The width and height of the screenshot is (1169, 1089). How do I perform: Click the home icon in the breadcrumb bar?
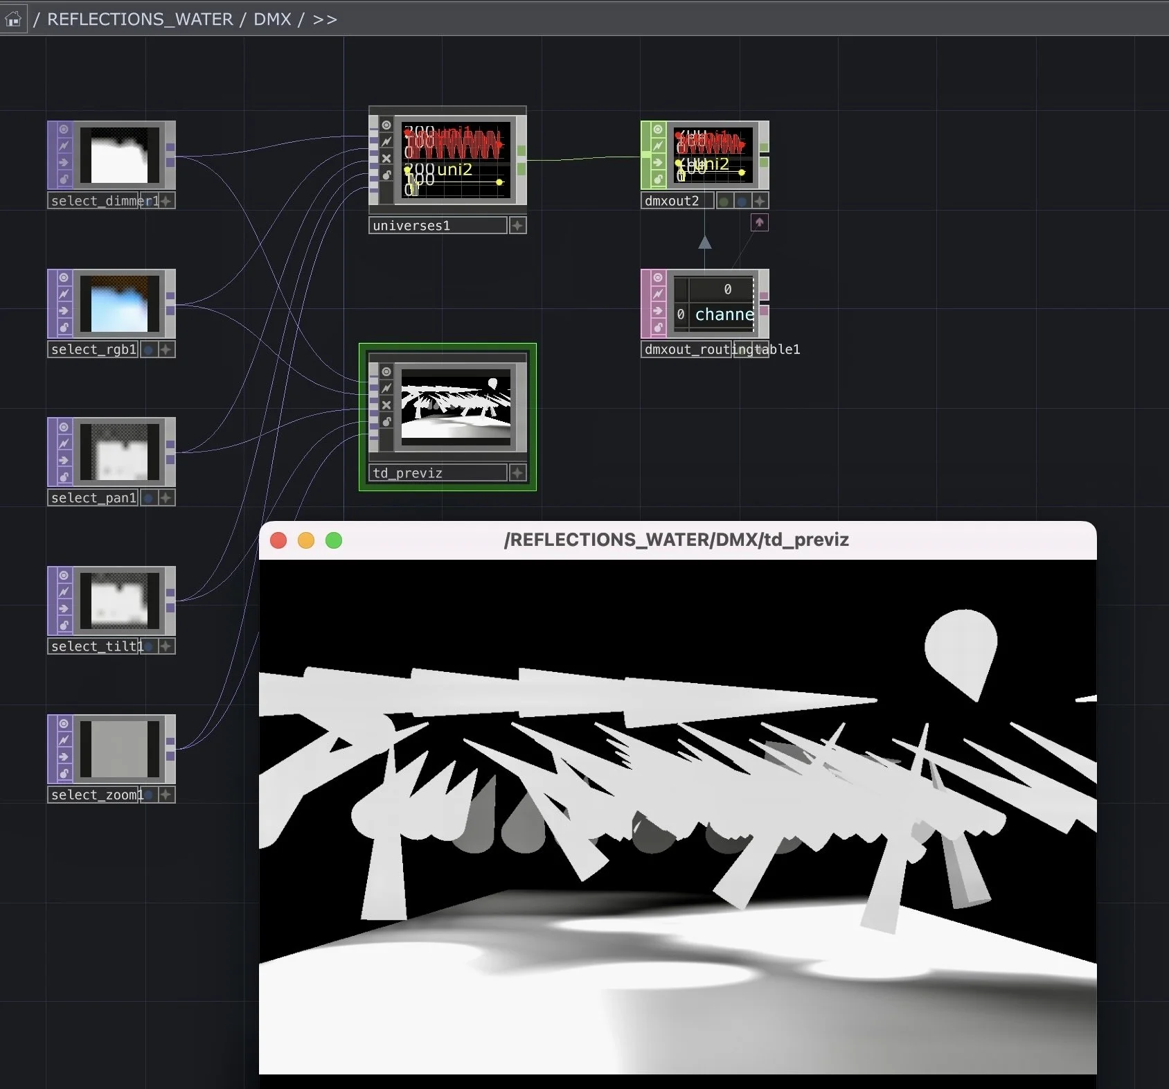coord(14,19)
